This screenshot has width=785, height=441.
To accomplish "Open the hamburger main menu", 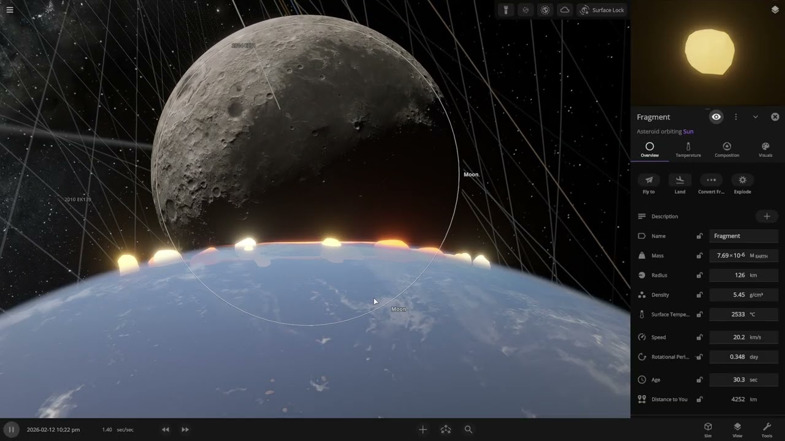I will pos(10,10).
